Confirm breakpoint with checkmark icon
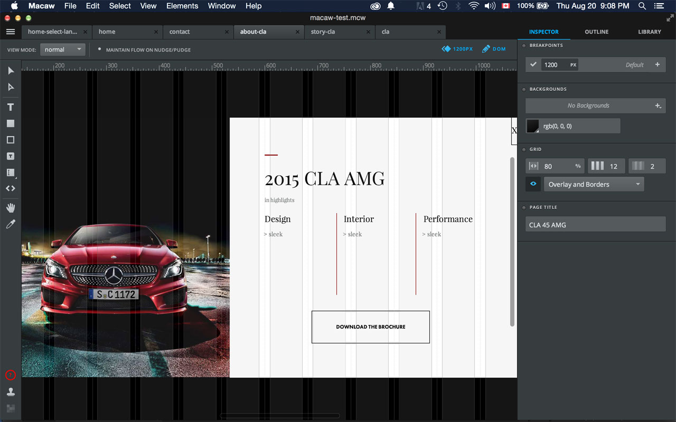The height and width of the screenshot is (422, 676). pyautogui.click(x=533, y=64)
